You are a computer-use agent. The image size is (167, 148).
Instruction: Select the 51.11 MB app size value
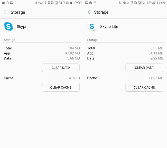156,53
